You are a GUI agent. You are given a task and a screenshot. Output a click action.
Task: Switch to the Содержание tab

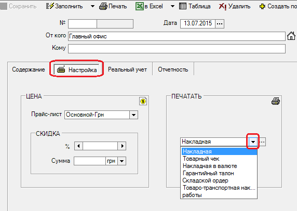pos(29,69)
